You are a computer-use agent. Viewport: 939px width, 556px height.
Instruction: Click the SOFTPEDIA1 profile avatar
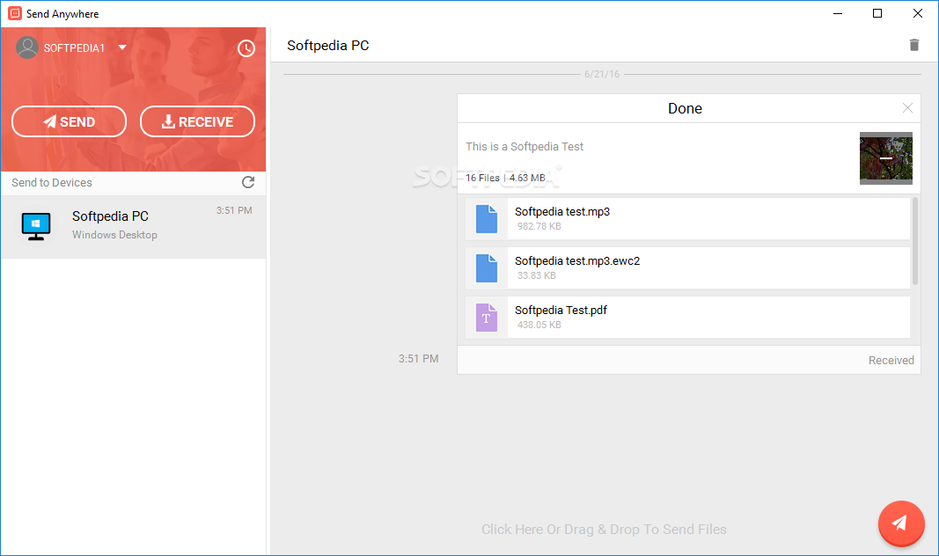[27, 48]
